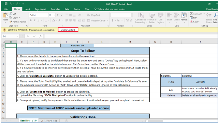Open Font dialog launcher
219x123 pixels.
pos(63,26)
